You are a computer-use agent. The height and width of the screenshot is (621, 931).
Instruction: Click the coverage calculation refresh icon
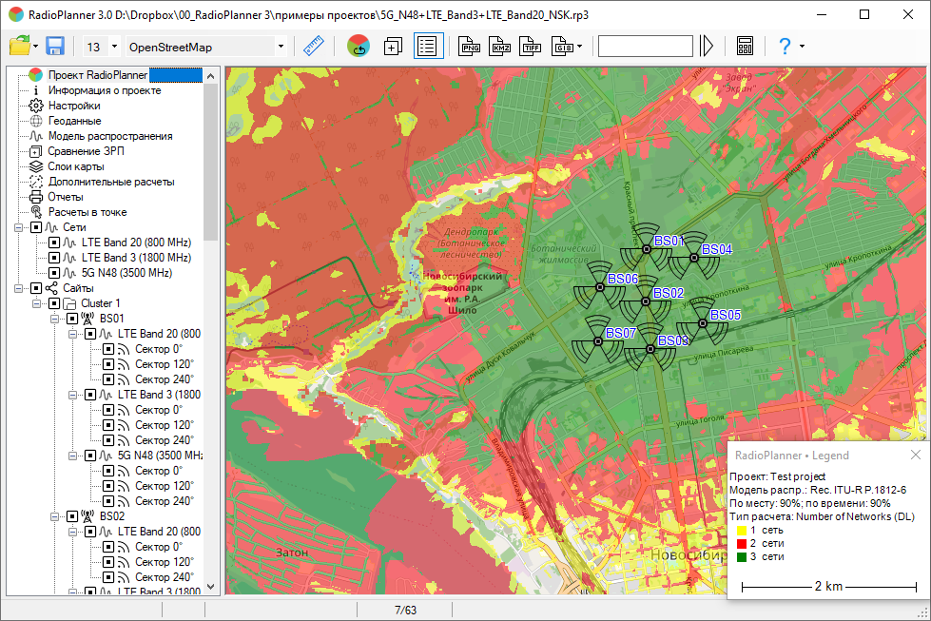point(359,46)
